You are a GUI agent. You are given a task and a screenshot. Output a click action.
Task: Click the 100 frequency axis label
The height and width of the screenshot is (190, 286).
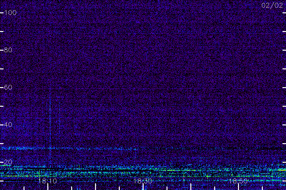pyautogui.click(x=10, y=13)
